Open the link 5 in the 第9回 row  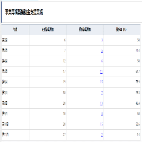(x=102, y=114)
